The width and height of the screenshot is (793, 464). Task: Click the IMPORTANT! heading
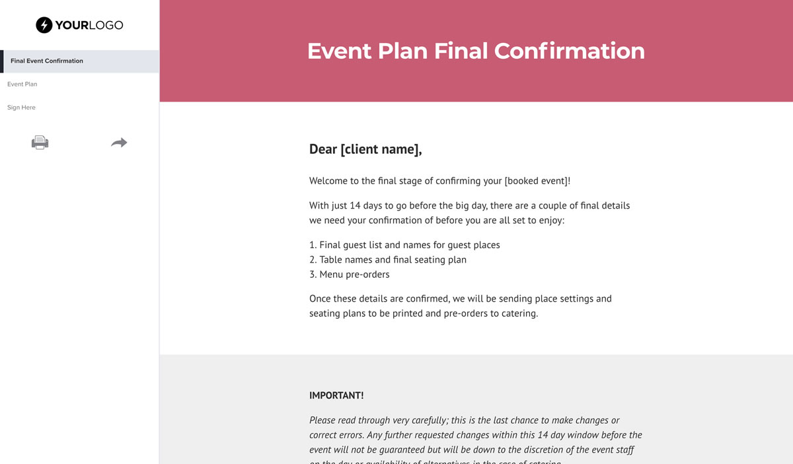336,395
